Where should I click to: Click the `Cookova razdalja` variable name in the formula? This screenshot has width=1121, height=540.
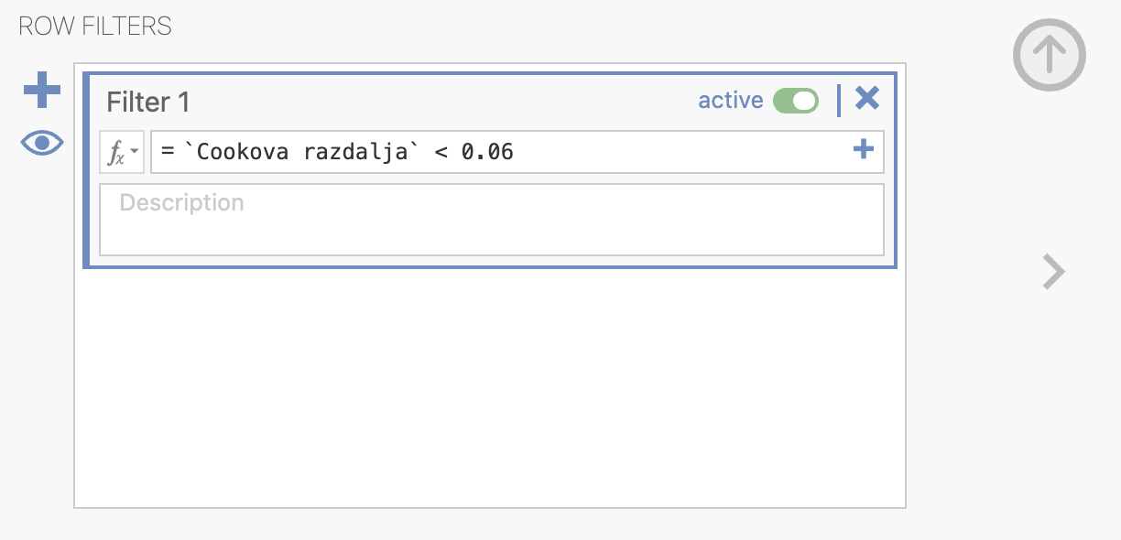click(302, 152)
